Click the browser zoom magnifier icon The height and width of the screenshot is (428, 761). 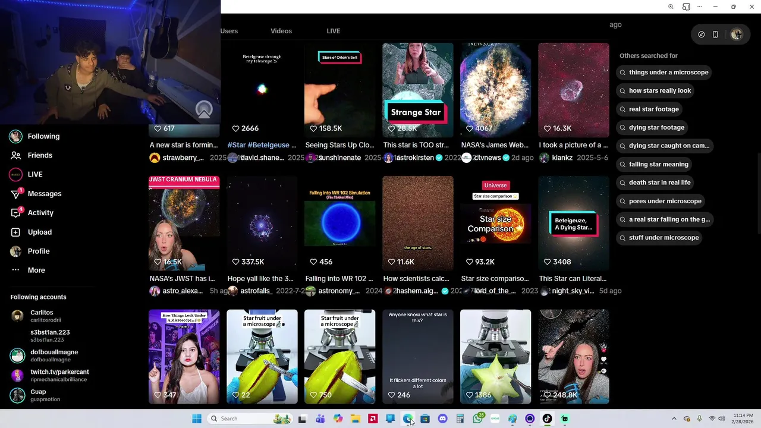tap(671, 7)
